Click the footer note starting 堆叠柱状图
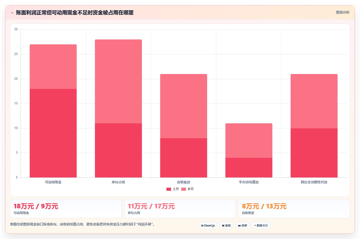This screenshot has width=360, height=239. pos(82,224)
